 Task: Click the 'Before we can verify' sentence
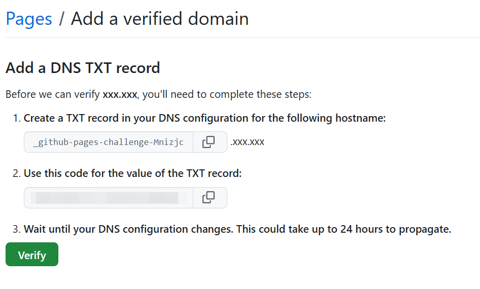158,94
